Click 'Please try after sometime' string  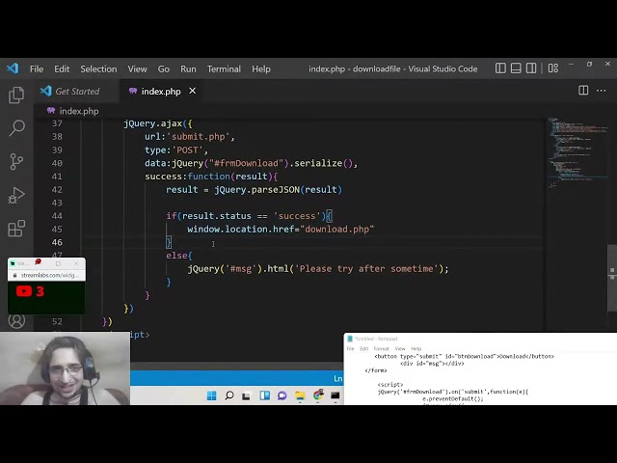click(x=366, y=269)
